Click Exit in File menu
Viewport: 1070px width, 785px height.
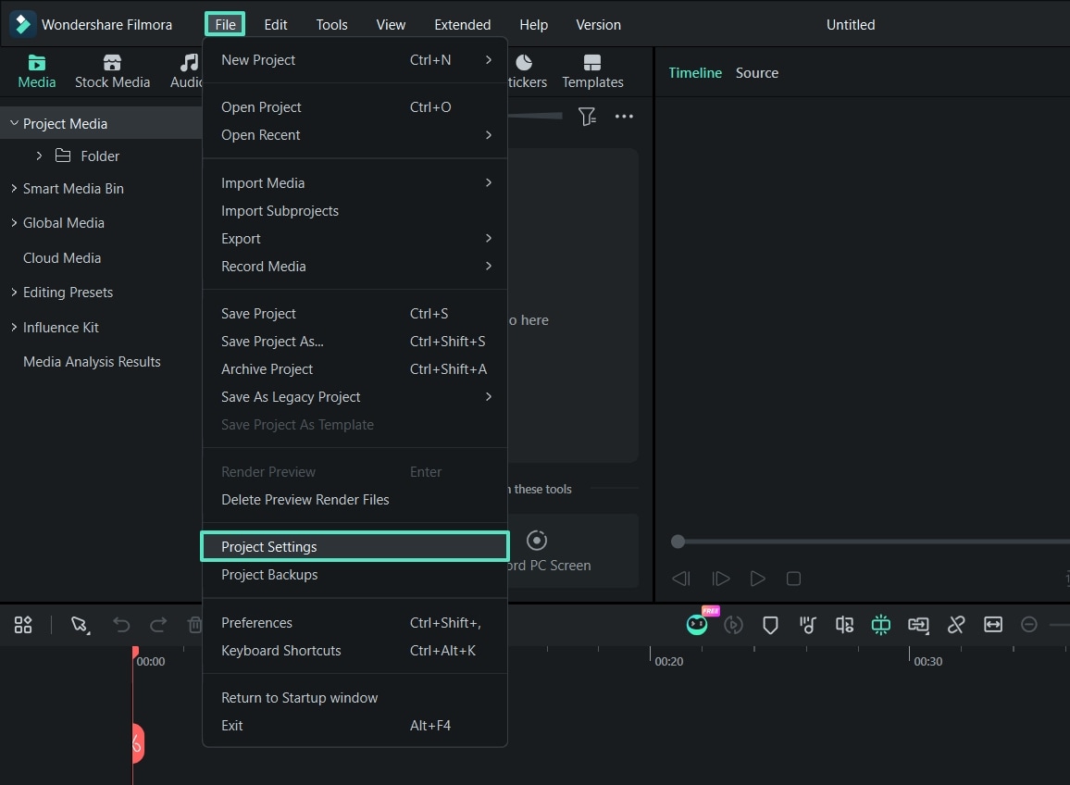(x=355, y=726)
